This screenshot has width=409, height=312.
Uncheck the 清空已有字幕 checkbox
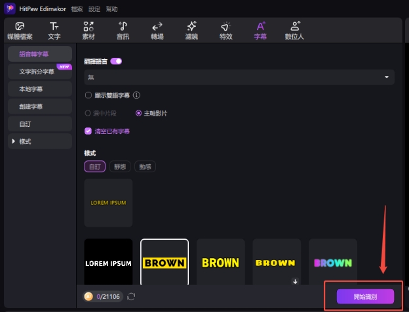(x=88, y=131)
